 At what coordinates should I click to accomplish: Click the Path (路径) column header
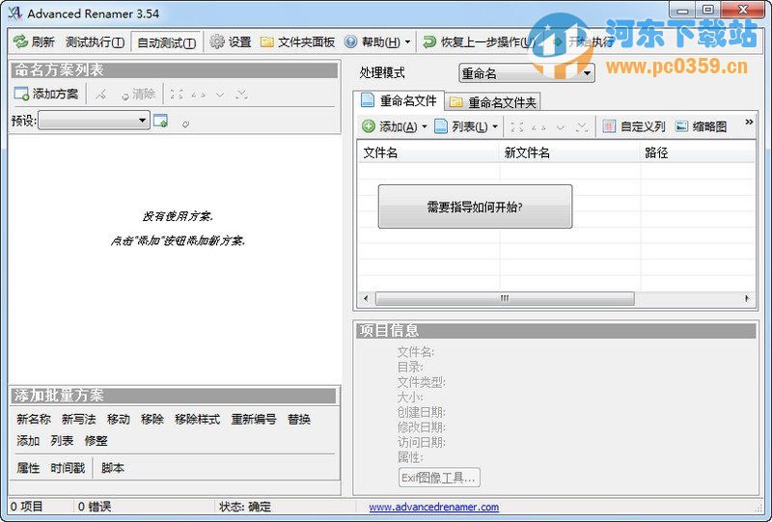(698, 152)
